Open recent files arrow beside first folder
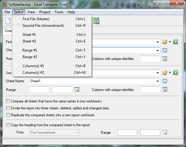186x147 pixels. point(170,42)
